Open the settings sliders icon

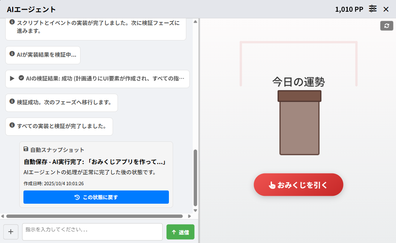pyautogui.click(x=373, y=9)
